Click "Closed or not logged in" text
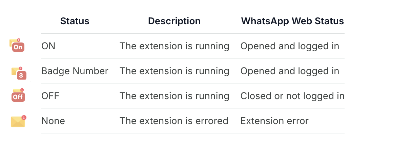Screen dimensions: 412x145 (292, 96)
